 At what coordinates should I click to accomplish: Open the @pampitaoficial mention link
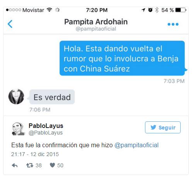[137, 145]
